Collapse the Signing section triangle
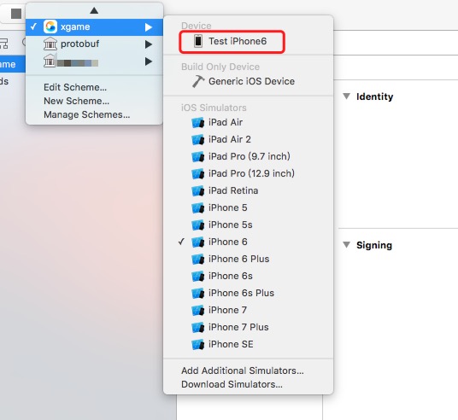The width and height of the screenshot is (458, 420). [x=346, y=245]
